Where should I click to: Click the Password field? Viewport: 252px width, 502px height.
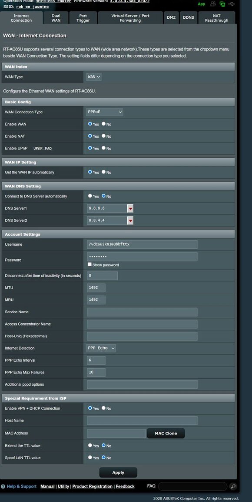(142, 257)
